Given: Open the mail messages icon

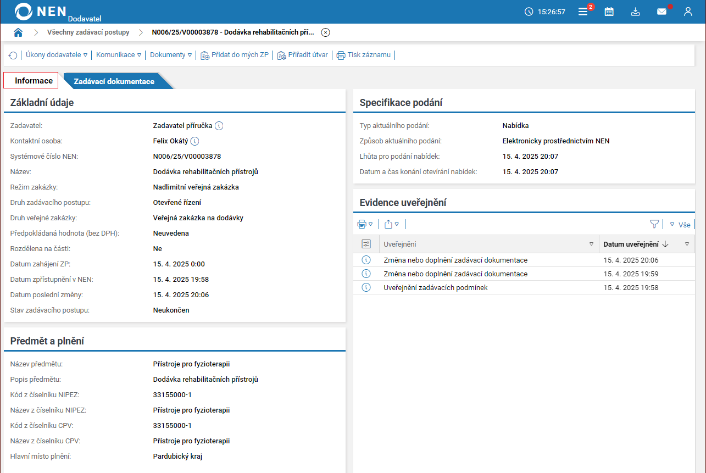Looking at the screenshot, I should [x=661, y=12].
